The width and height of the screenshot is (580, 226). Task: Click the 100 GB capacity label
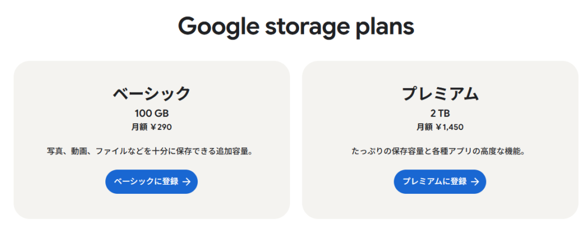pyautogui.click(x=151, y=114)
